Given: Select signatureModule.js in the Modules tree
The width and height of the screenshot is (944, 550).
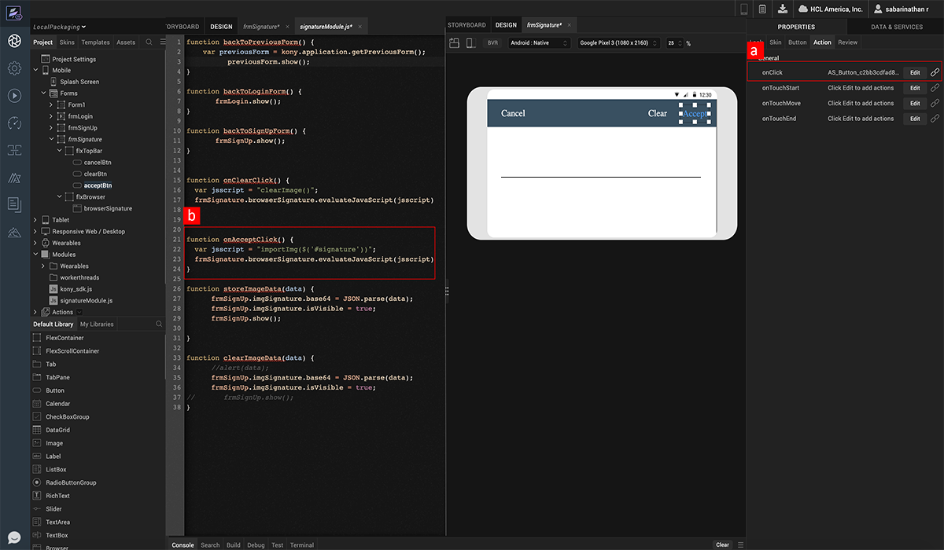Looking at the screenshot, I should click(87, 300).
